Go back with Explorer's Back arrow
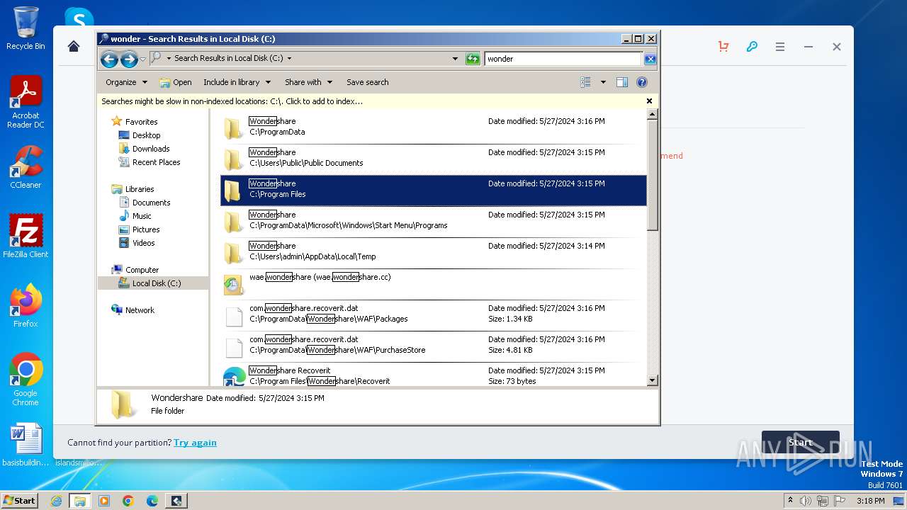This screenshot has width=907, height=510. (109, 59)
